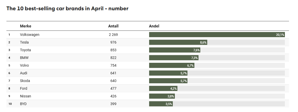This screenshot has height=112, width=298.
Task: Click the BMW brand name
Action: pyautogui.click(x=24, y=58)
